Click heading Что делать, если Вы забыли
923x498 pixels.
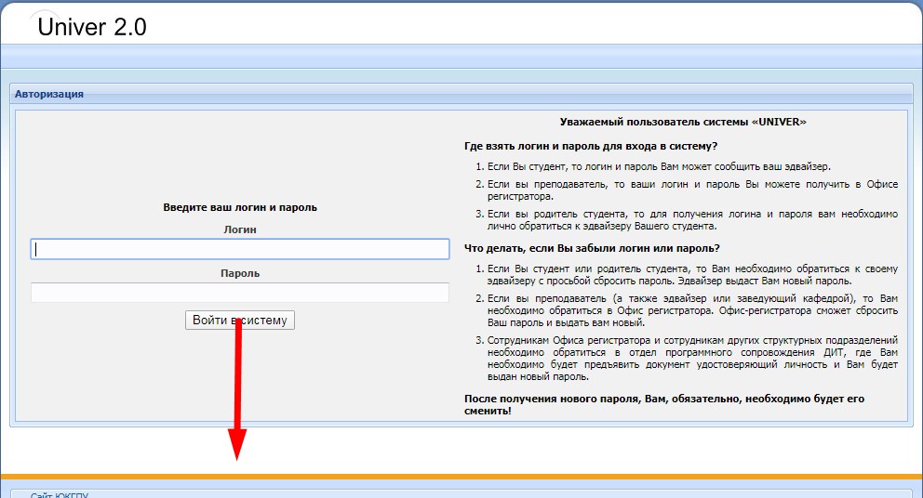pyautogui.click(x=592, y=248)
